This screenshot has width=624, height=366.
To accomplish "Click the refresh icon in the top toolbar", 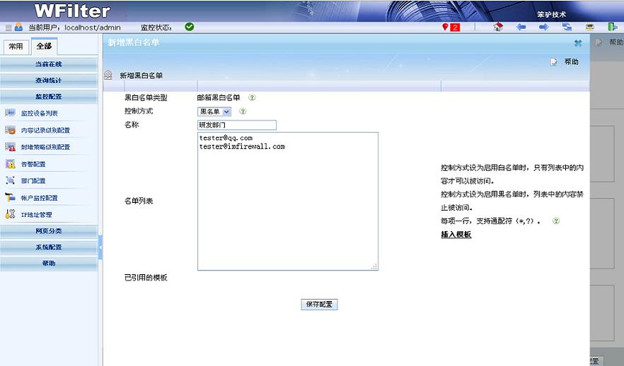I will tap(567, 28).
